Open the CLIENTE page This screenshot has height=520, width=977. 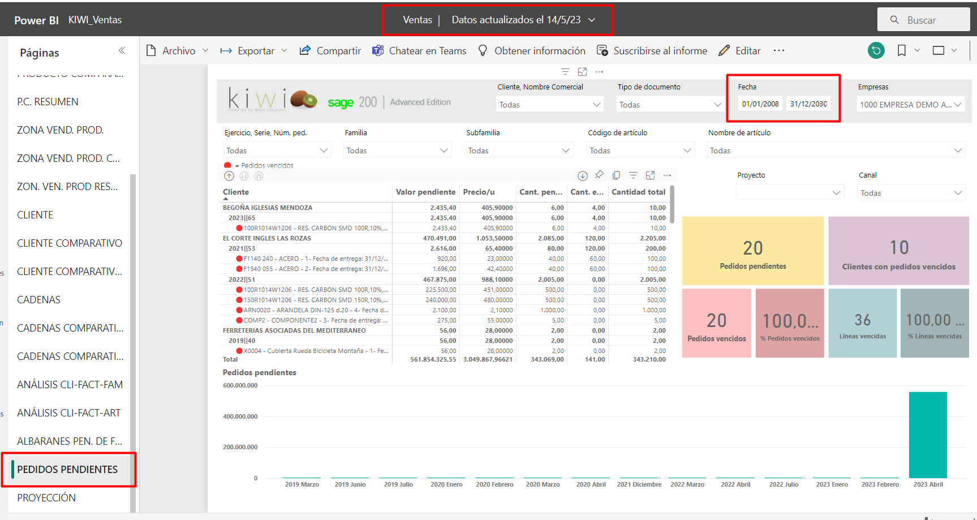(x=35, y=215)
